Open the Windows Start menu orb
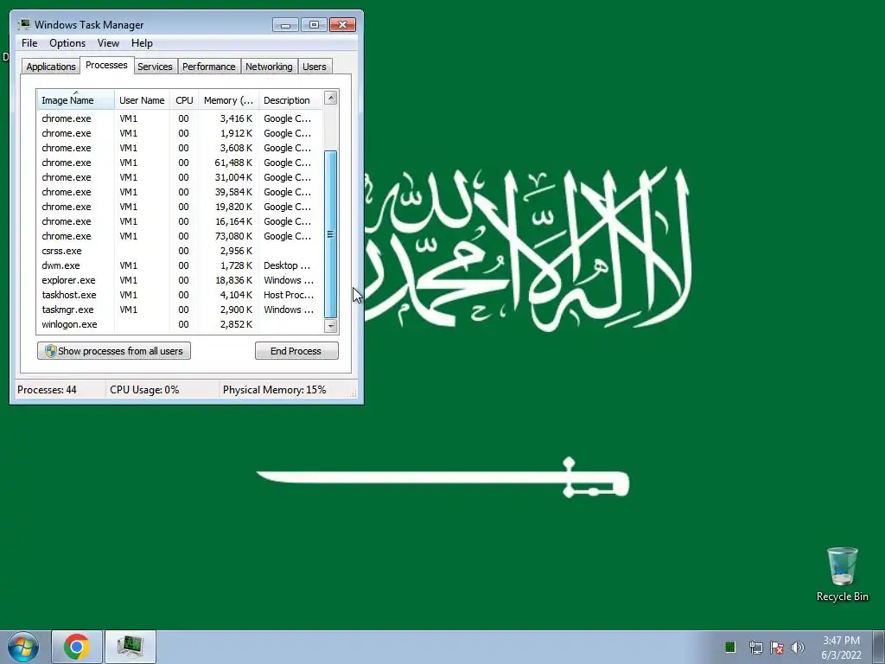The height and width of the screenshot is (664, 885). pyautogui.click(x=23, y=647)
